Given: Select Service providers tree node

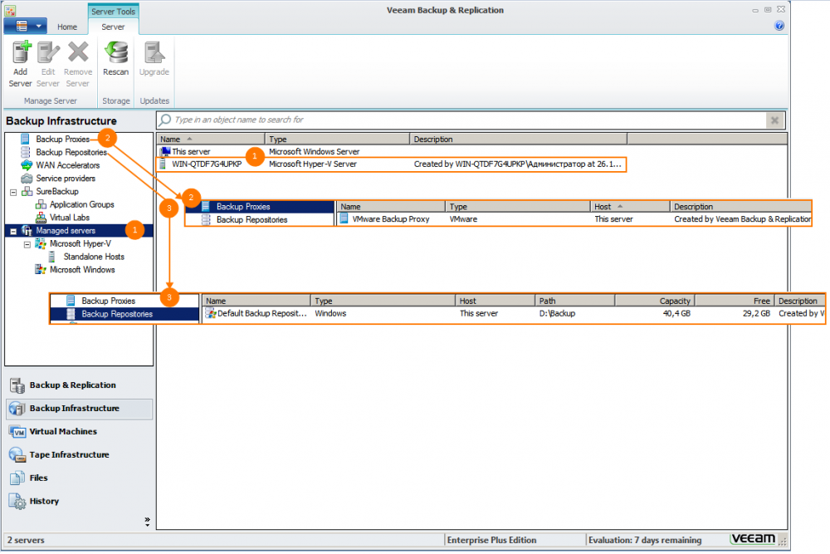Looking at the screenshot, I should tap(66, 179).
